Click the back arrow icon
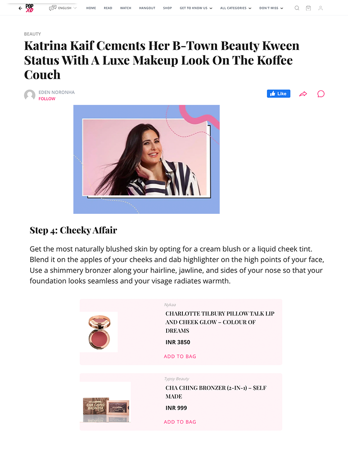The image size is (348, 461). (20, 8)
